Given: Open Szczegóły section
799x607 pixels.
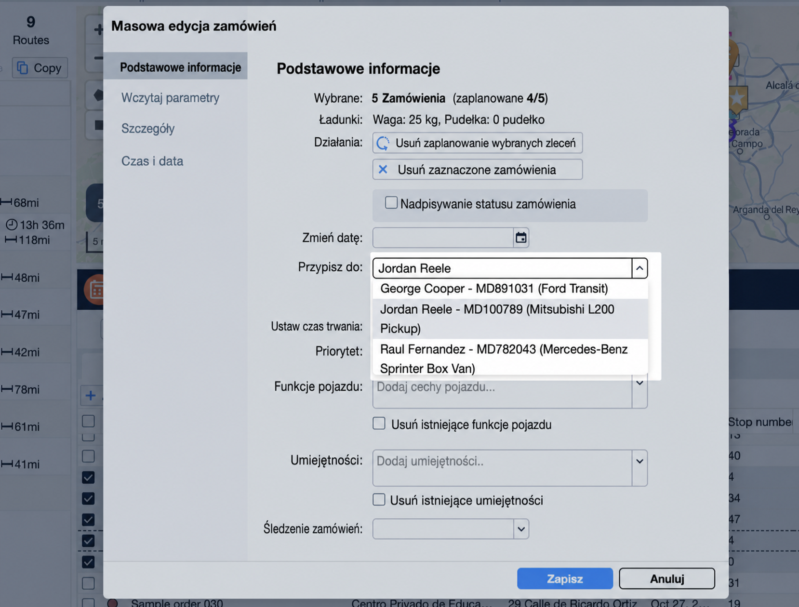Looking at the screenshot, I should tap(148, 129).
